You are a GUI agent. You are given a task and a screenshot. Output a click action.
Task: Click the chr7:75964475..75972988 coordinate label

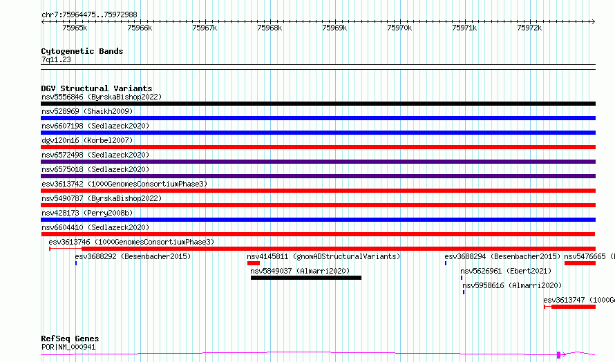(89, 15)
